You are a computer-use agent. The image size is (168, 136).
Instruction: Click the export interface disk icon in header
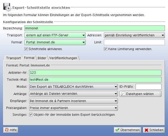pyautogui.click(x=7, y=6)
